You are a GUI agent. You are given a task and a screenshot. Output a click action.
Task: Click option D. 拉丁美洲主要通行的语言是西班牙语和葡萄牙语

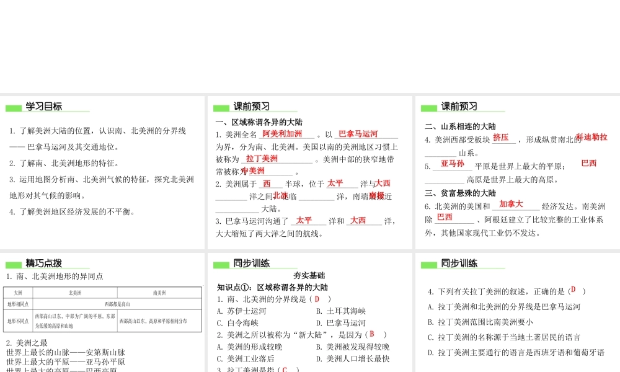click(516, 353)
